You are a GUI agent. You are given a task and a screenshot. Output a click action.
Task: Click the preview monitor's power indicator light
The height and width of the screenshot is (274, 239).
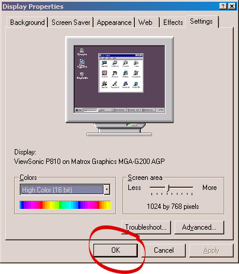(x=128, y=125)
